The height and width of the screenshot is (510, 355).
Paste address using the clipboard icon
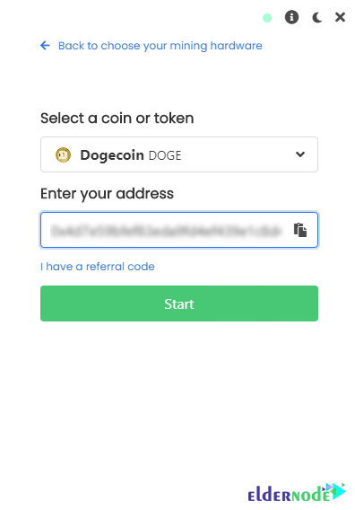[300, 230]
